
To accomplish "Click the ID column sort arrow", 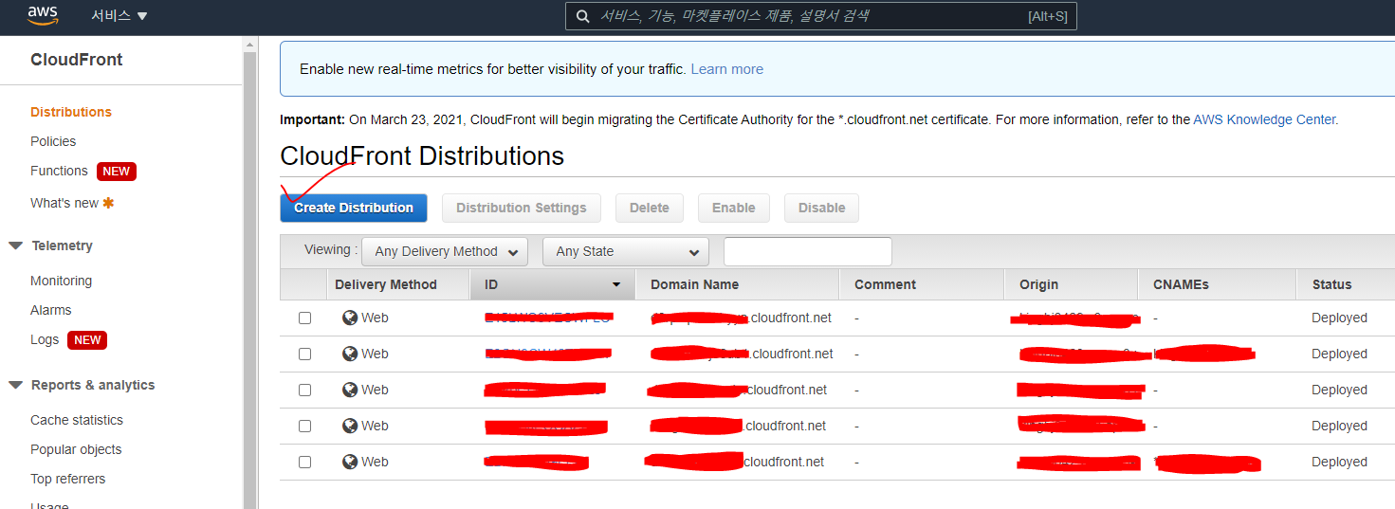I will tap(616, 284).
